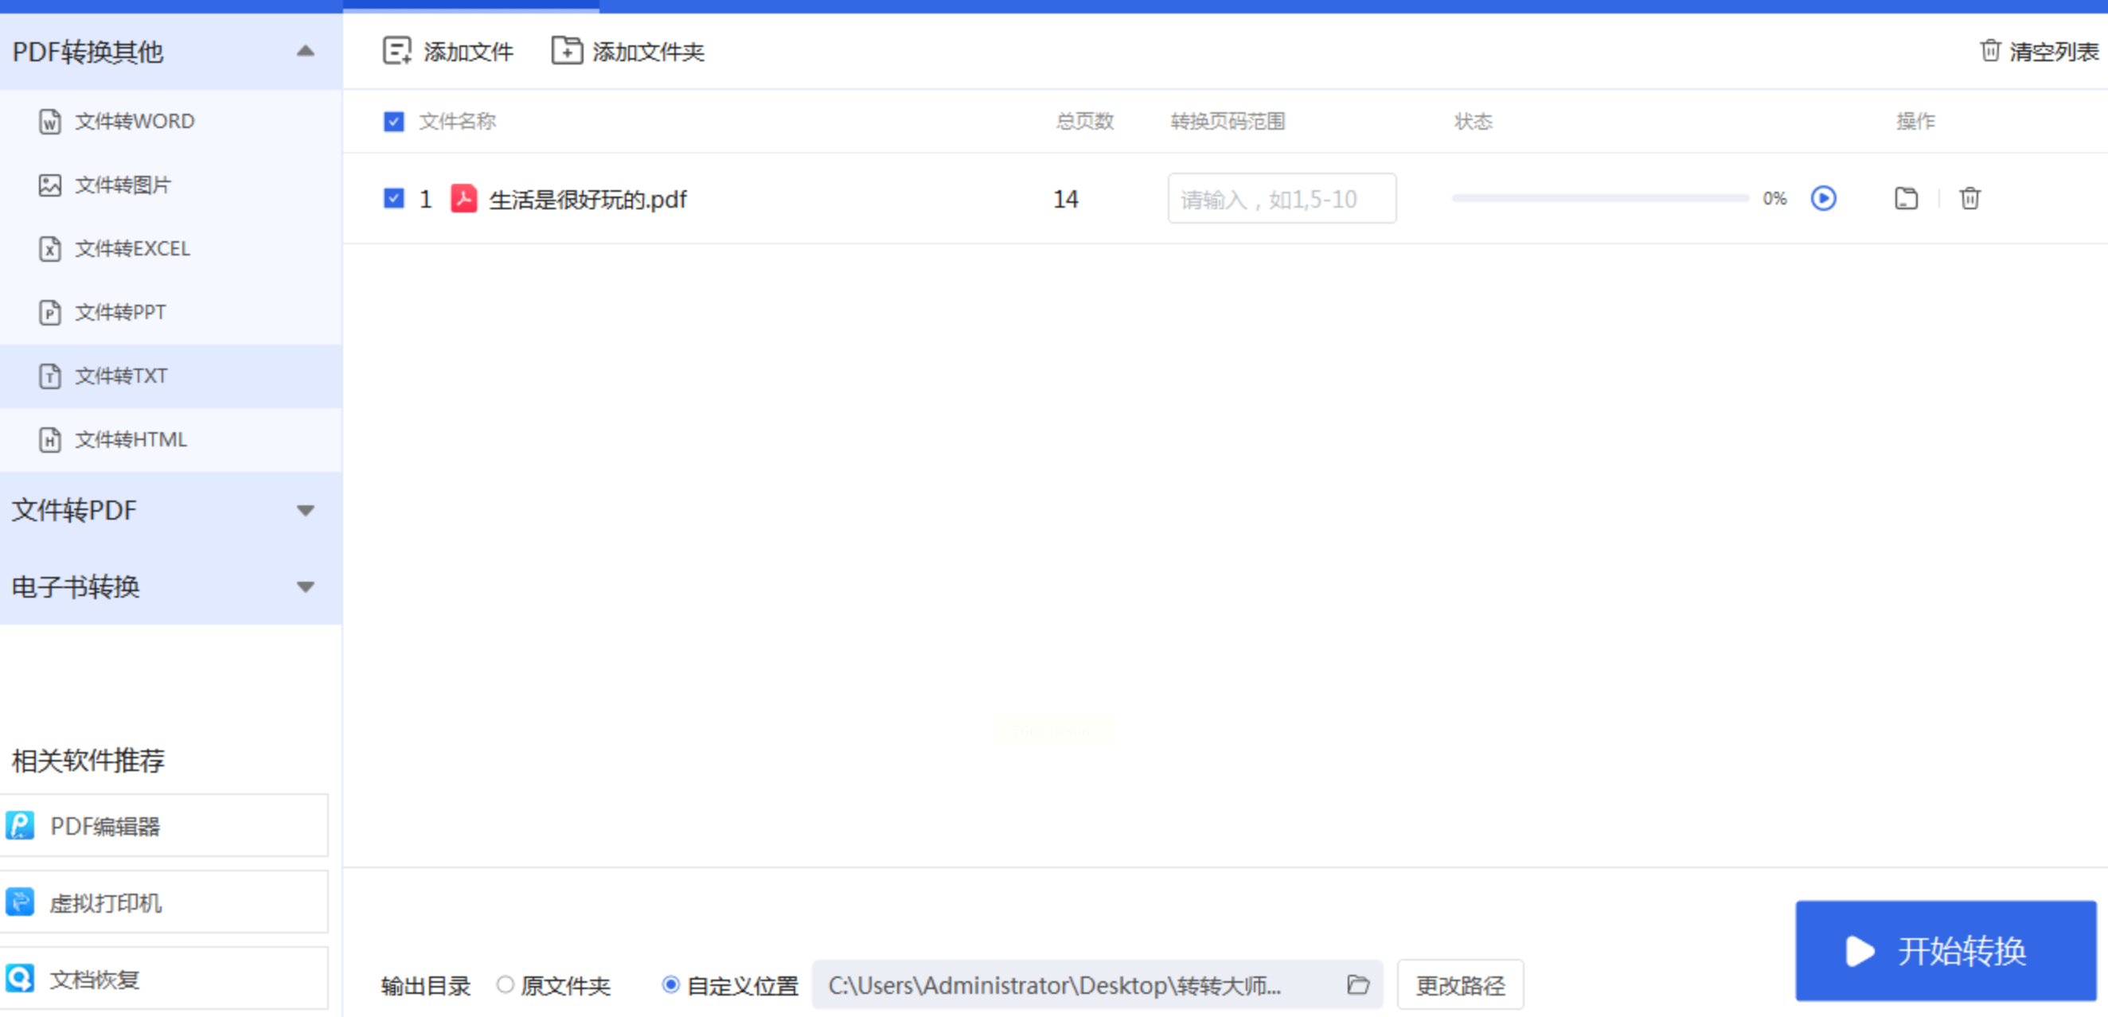The height and width of the screenshot is (1017, 2108).
Task: Click the 更改路径 button
Action: click(1460, 985)
